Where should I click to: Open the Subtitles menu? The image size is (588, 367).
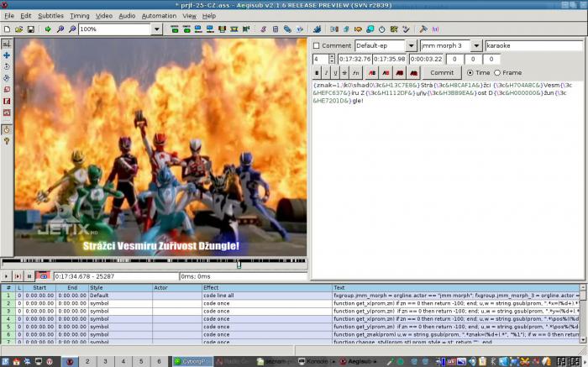[50, 16]
